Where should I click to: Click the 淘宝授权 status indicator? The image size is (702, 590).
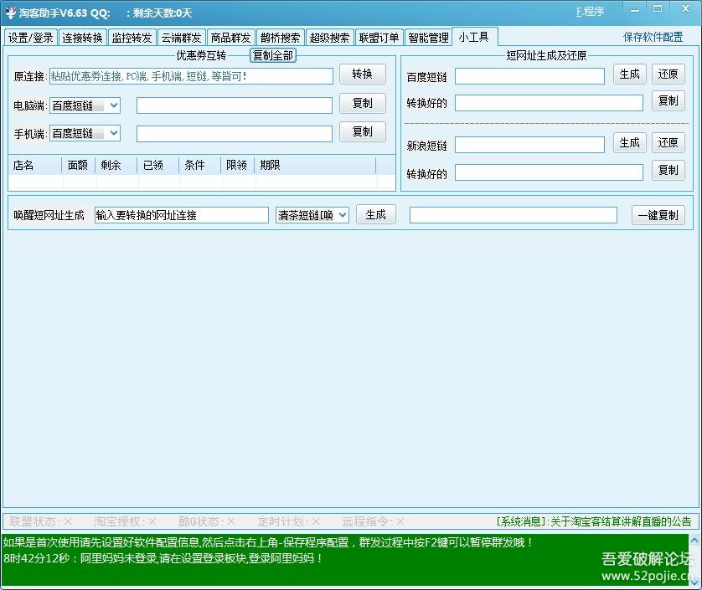125,521
